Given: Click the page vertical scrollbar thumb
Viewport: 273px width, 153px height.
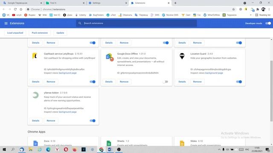Looking at the screenshot, I should [x=271, y=91].
